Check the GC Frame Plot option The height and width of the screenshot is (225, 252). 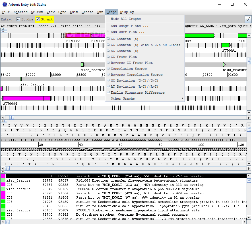tap(108, 56)
